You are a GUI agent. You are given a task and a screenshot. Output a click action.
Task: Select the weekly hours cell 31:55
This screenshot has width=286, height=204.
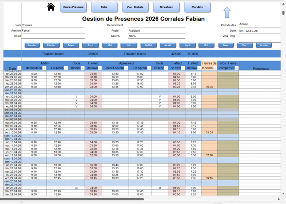click(x=209, y=133)
